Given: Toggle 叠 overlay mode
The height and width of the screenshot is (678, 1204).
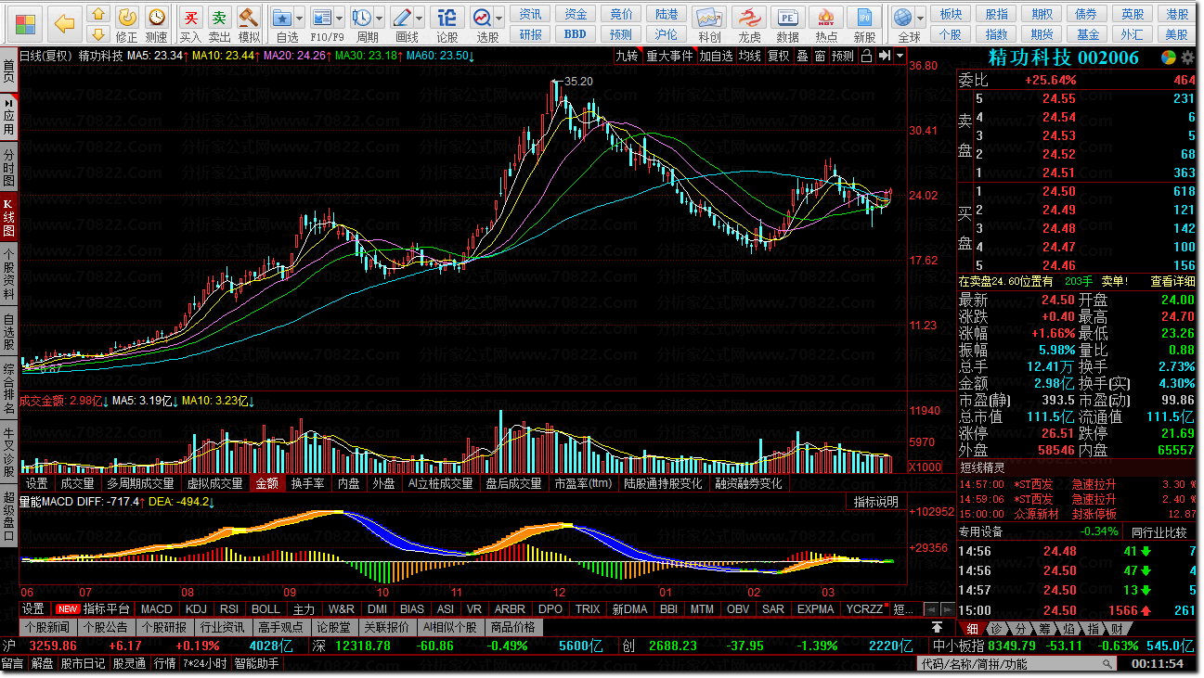Looking at the screenshot, I should tap(802, 56).
